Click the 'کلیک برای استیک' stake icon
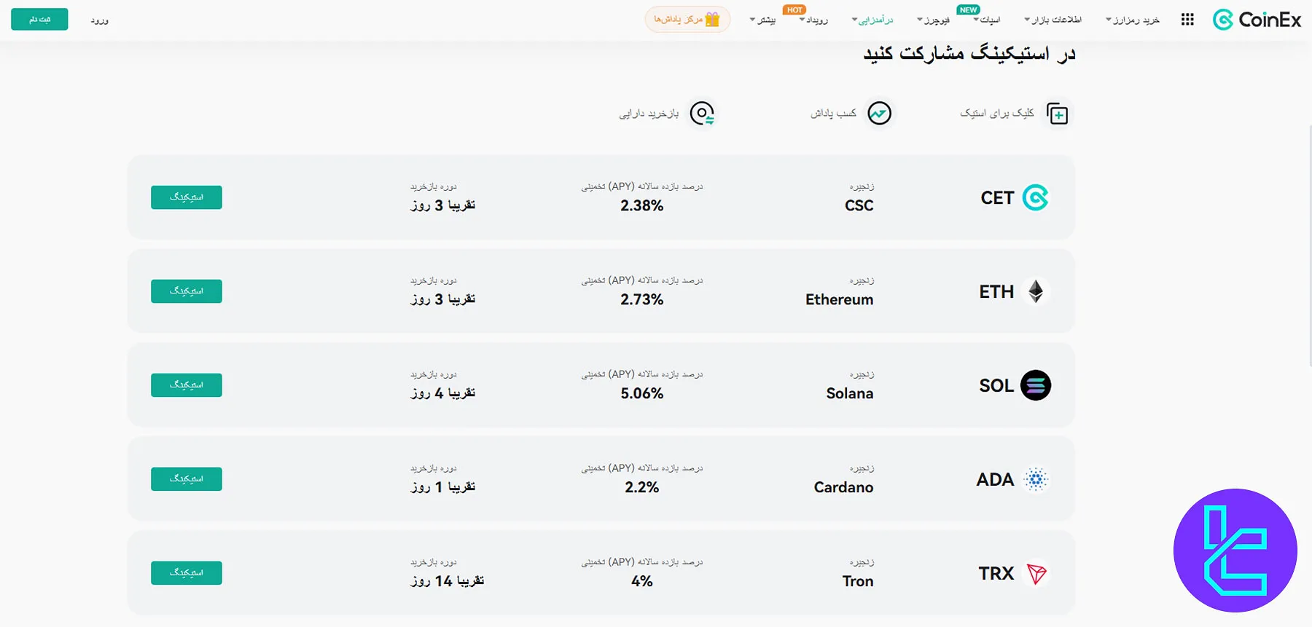 tap(1058, 113)
